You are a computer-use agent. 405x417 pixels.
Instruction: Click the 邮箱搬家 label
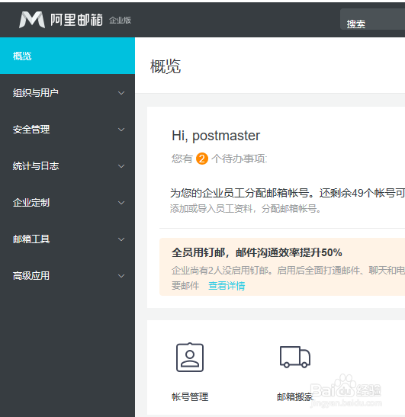[x=295, y=396]
